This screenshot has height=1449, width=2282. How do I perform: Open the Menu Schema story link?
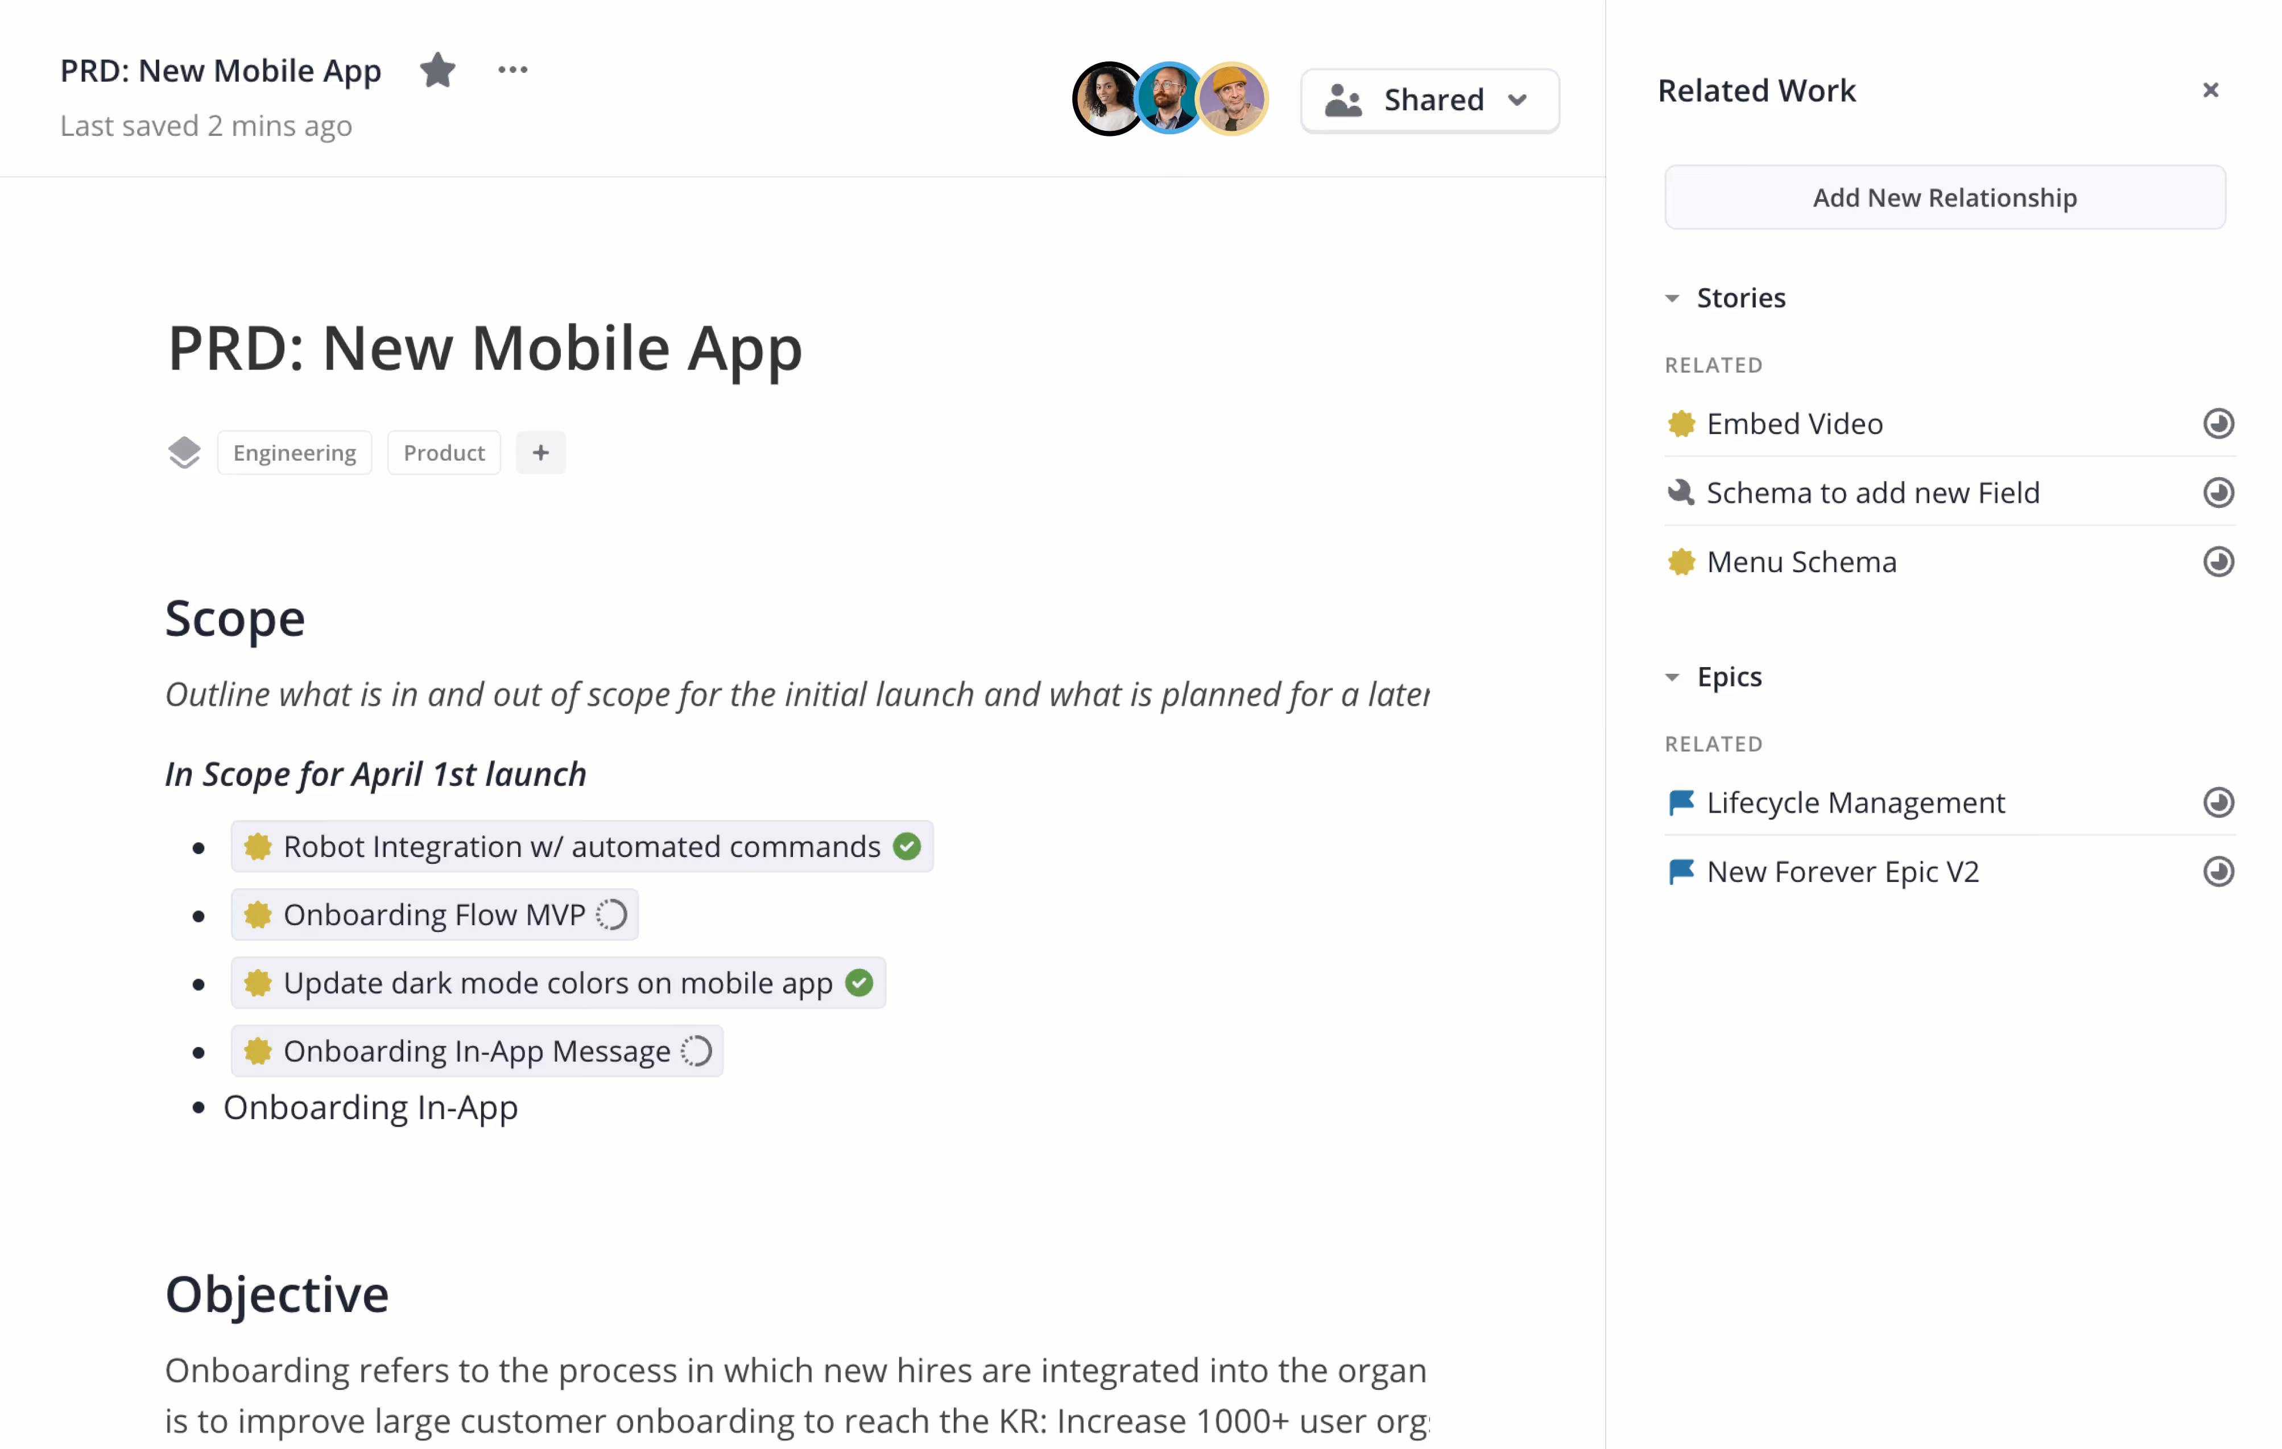point(1801,562)
